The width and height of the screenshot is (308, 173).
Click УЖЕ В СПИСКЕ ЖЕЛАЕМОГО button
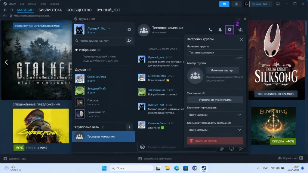[x=276, y=94]
